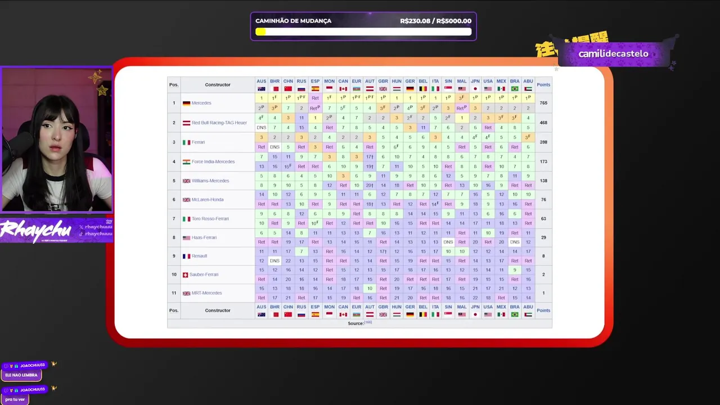Open the McLaren-Honda link
Screen dimensions: 720x405
[x=208, y=200]
